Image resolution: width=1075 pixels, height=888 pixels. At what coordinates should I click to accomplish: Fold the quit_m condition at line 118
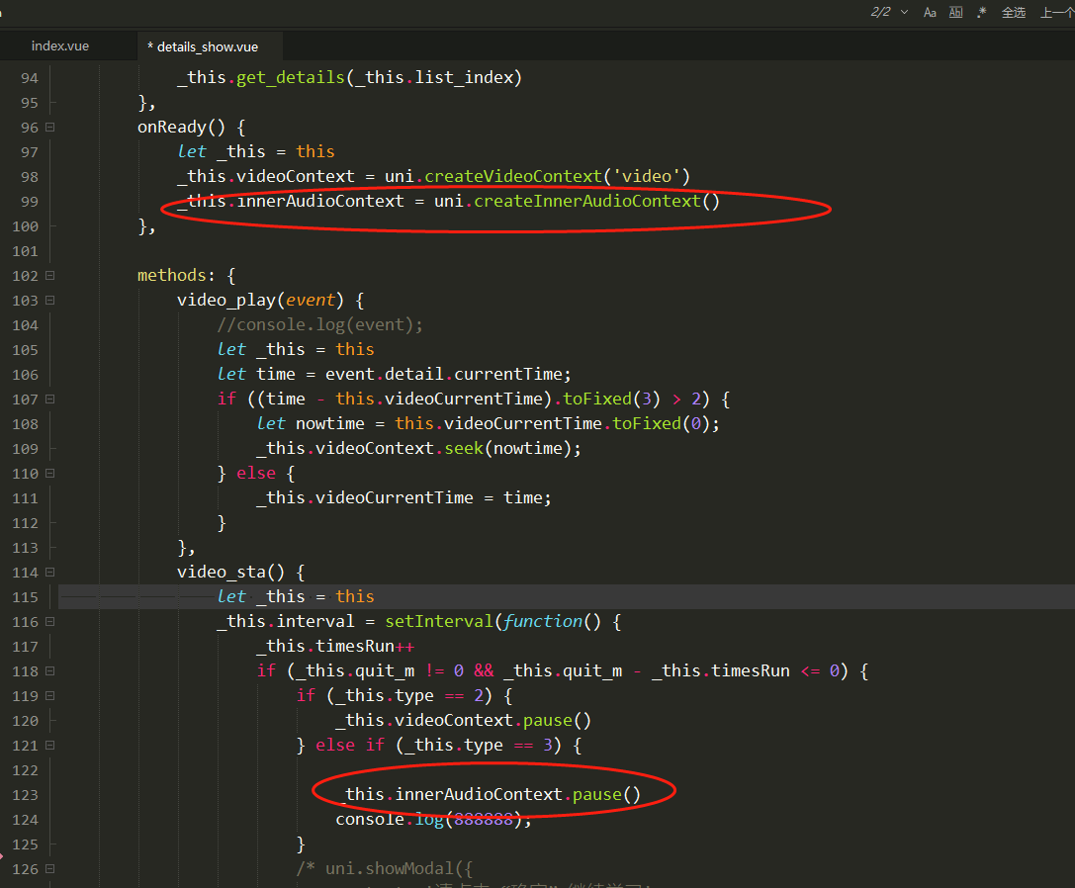[x=49, y=670]
